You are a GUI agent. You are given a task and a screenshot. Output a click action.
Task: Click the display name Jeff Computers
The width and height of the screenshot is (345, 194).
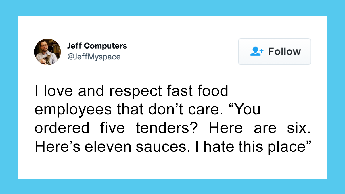tap(97, 45)
